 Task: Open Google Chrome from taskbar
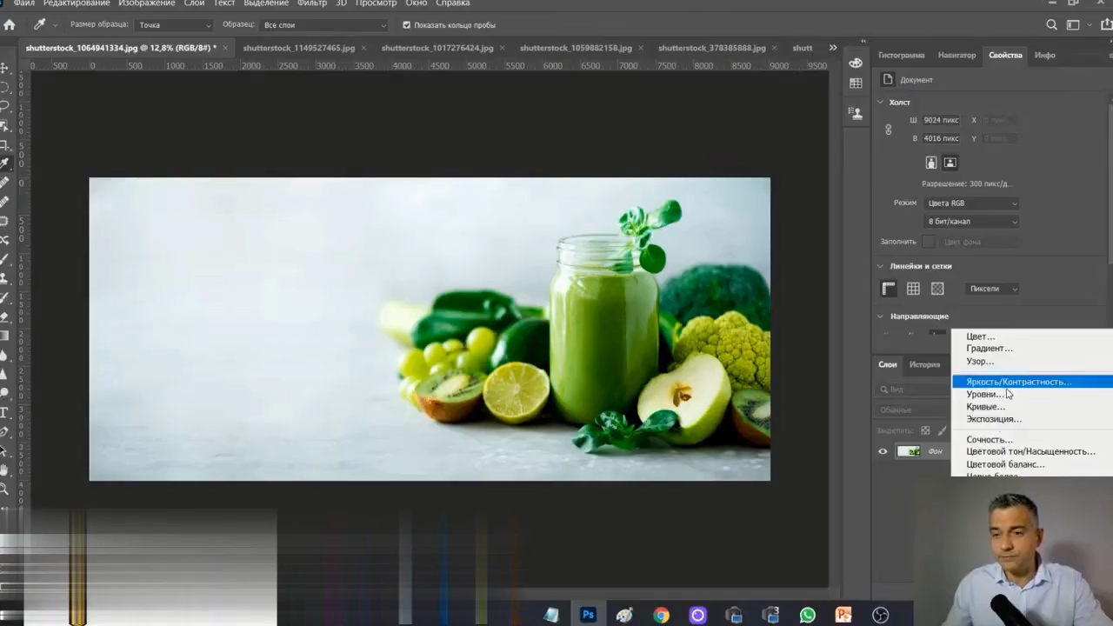tap(661, 616)
